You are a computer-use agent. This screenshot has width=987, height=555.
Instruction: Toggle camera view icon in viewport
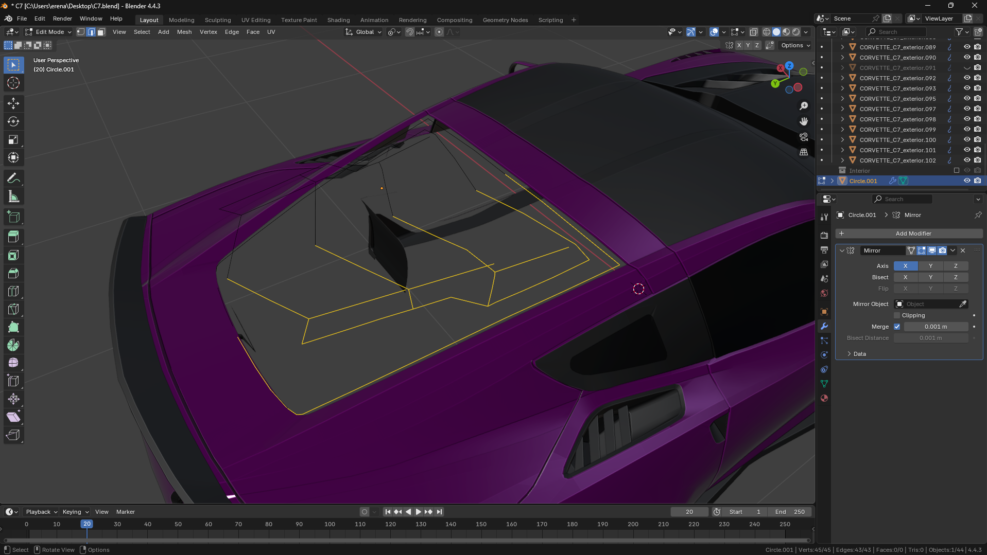coord(804,137)
